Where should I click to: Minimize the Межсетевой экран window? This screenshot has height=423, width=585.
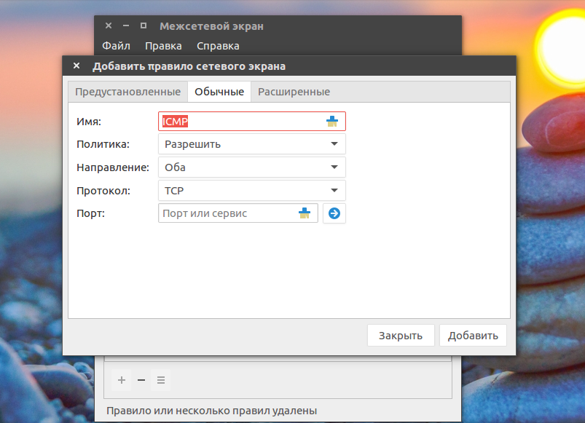tap(126, 25)
